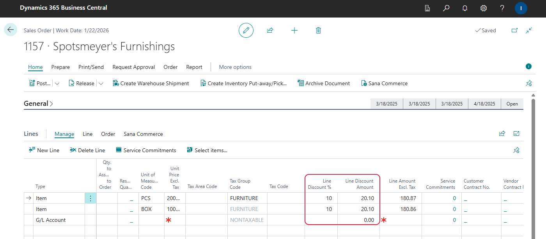Image resolution: width=546 pixels, height=239 pixels.
Task: Select Manage tab in Lines section
Action: click(64, 134)
